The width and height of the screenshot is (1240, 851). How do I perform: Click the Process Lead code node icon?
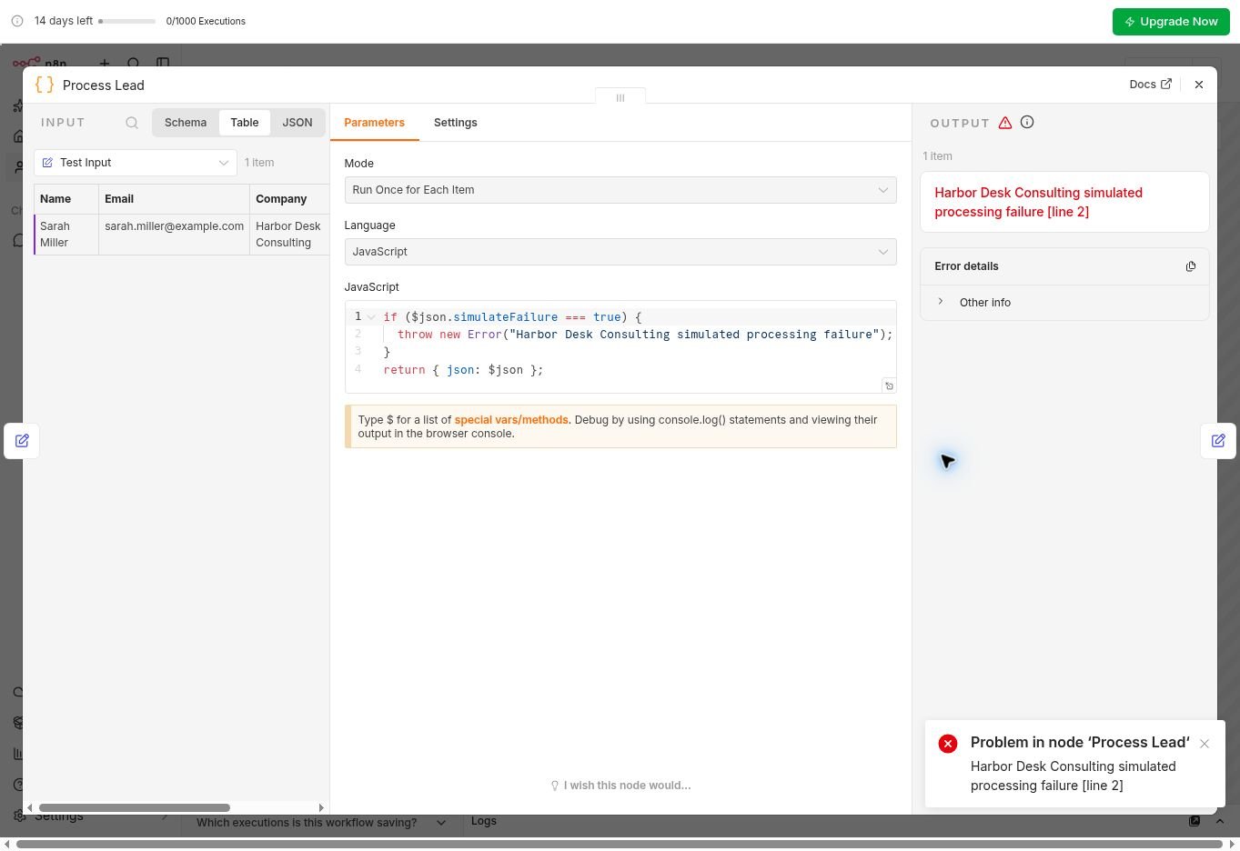coord(45,85)
